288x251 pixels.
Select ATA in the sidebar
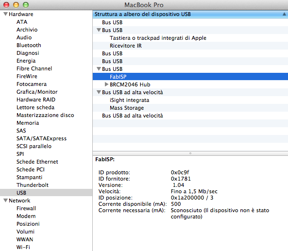click(22, 22)
